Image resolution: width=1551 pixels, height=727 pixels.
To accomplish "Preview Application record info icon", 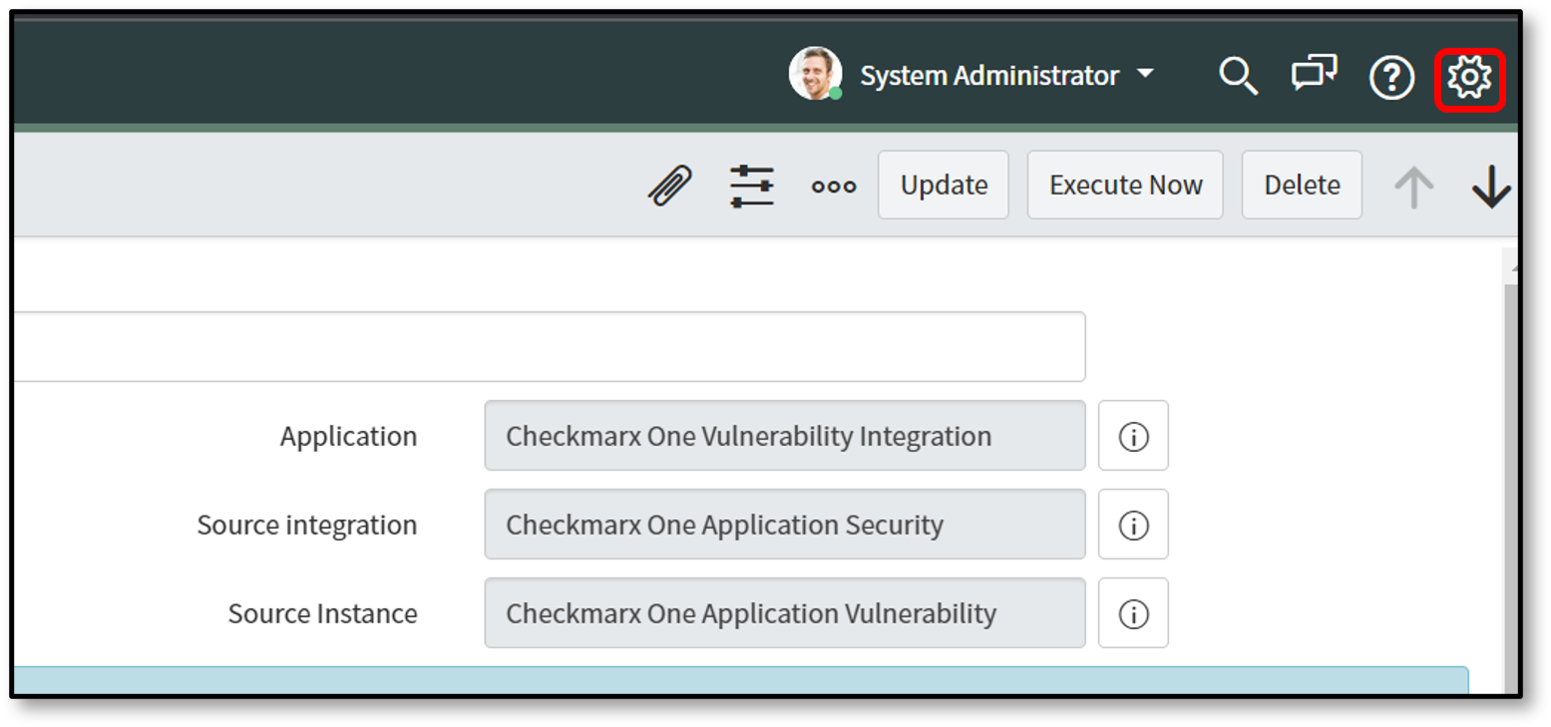I will tap(1133, 436).
